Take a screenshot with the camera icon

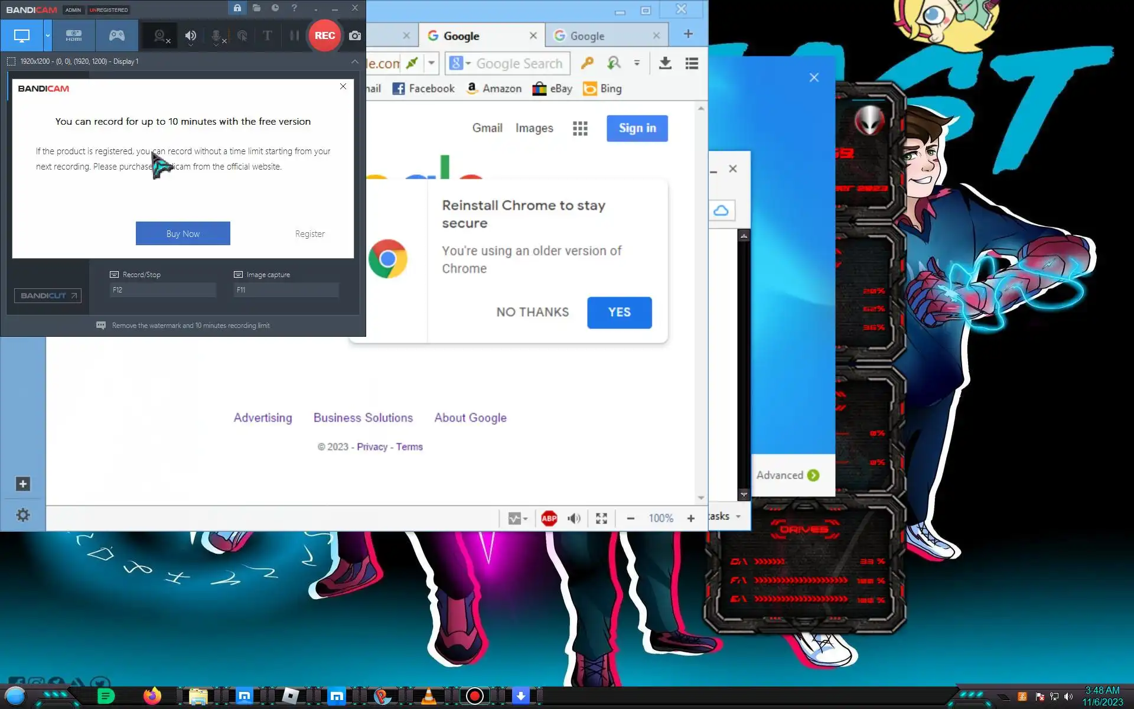[355, 35]
